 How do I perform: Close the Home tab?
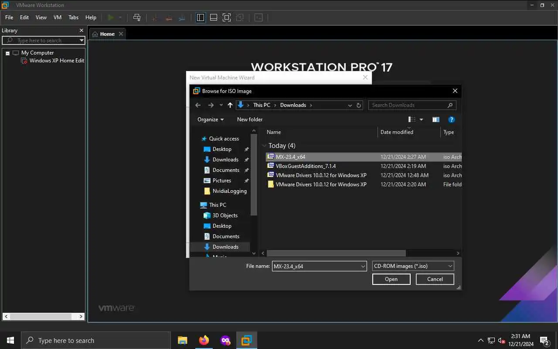[121, 34]
